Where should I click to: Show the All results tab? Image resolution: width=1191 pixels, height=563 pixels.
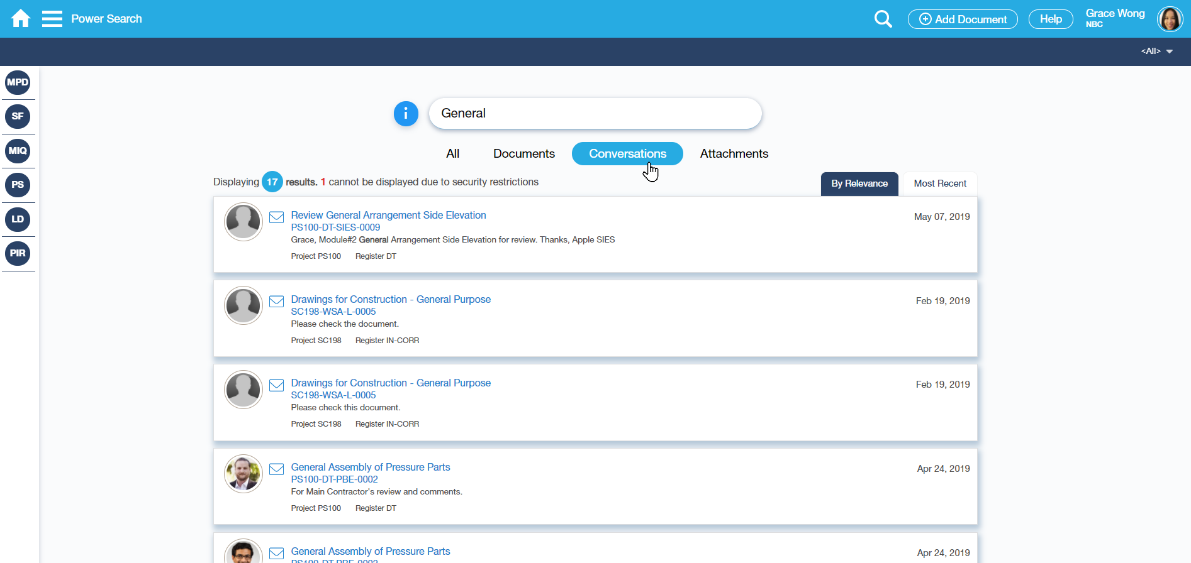(452, 154)
